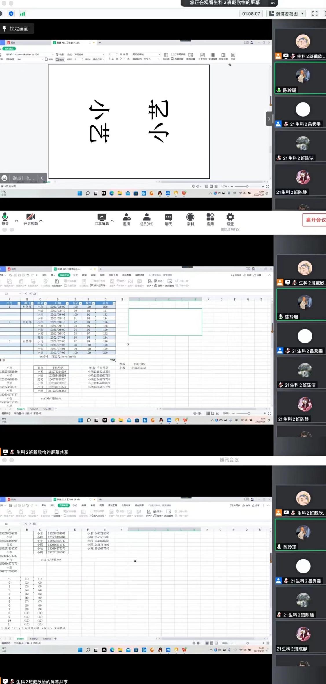Open the 应用 apps icon
Screen dimensions: 326x684
(x=210, y=219)
